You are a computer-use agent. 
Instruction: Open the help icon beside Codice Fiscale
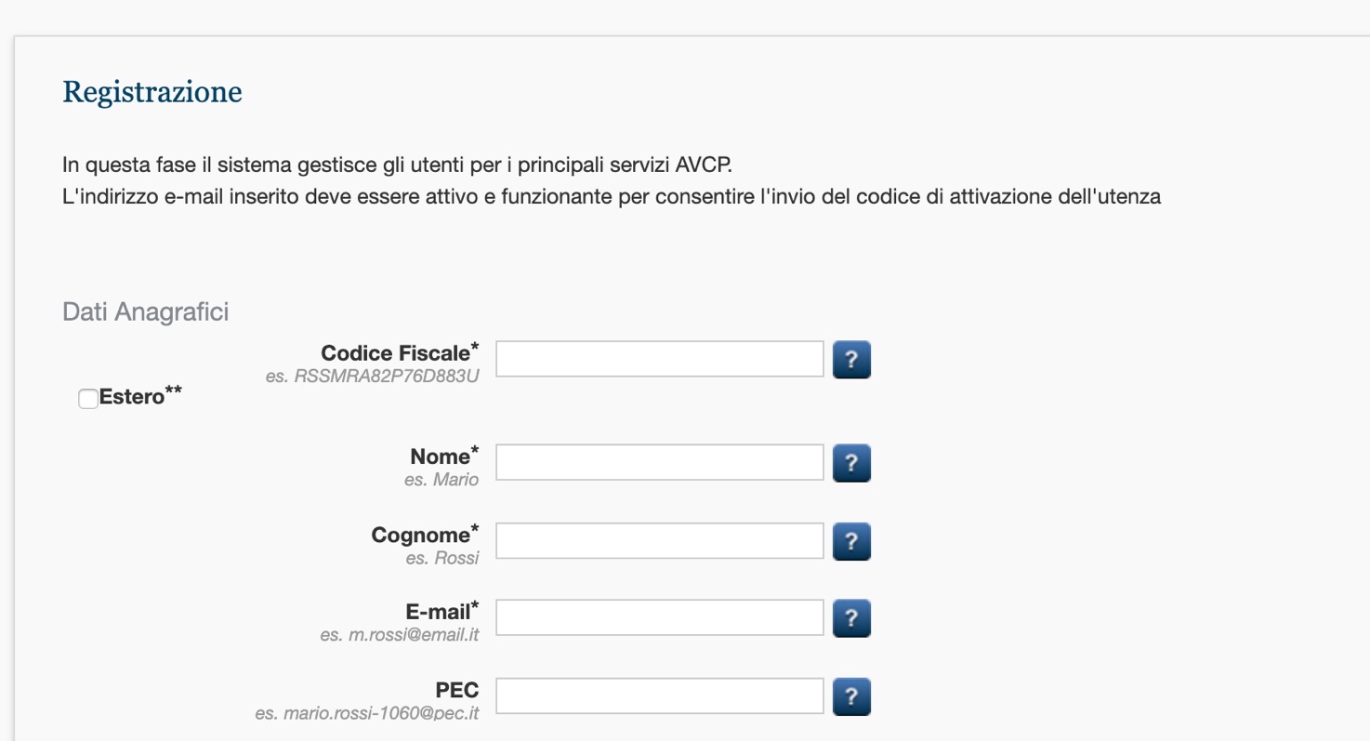click(x=851, y=359)
